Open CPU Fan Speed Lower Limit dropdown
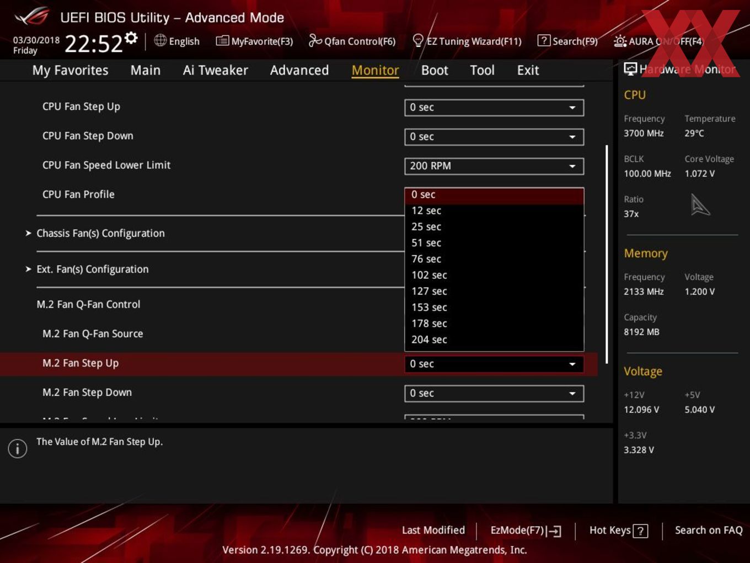Screen dimensions: 750x563 [x=494, y=166]
